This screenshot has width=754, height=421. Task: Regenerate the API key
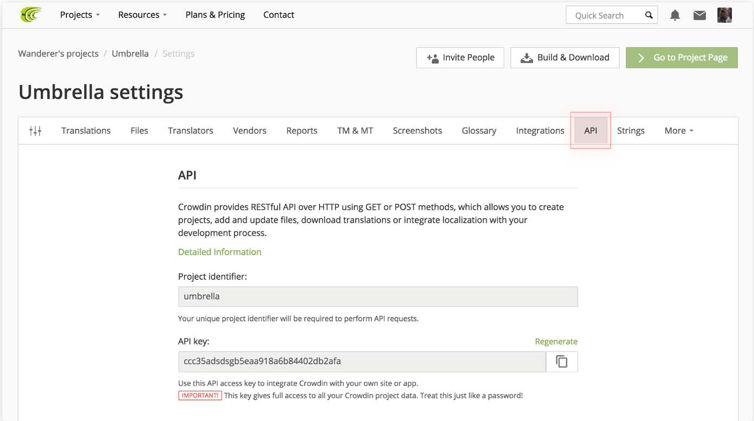(x=556, y=341)
